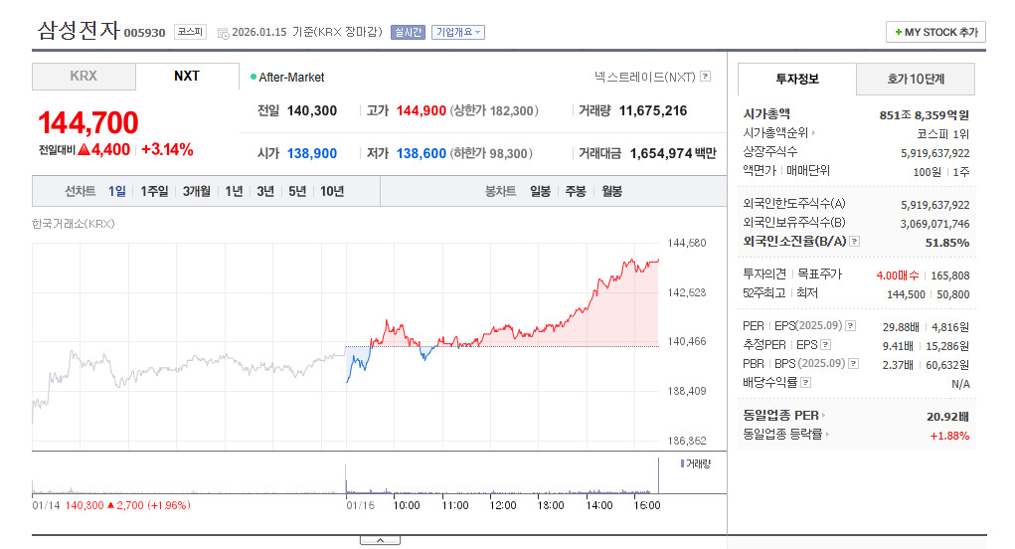Collapse the chart panel with the up arrow handle
This screenshot has height=549, width=1015.
[x=380, y=540]
